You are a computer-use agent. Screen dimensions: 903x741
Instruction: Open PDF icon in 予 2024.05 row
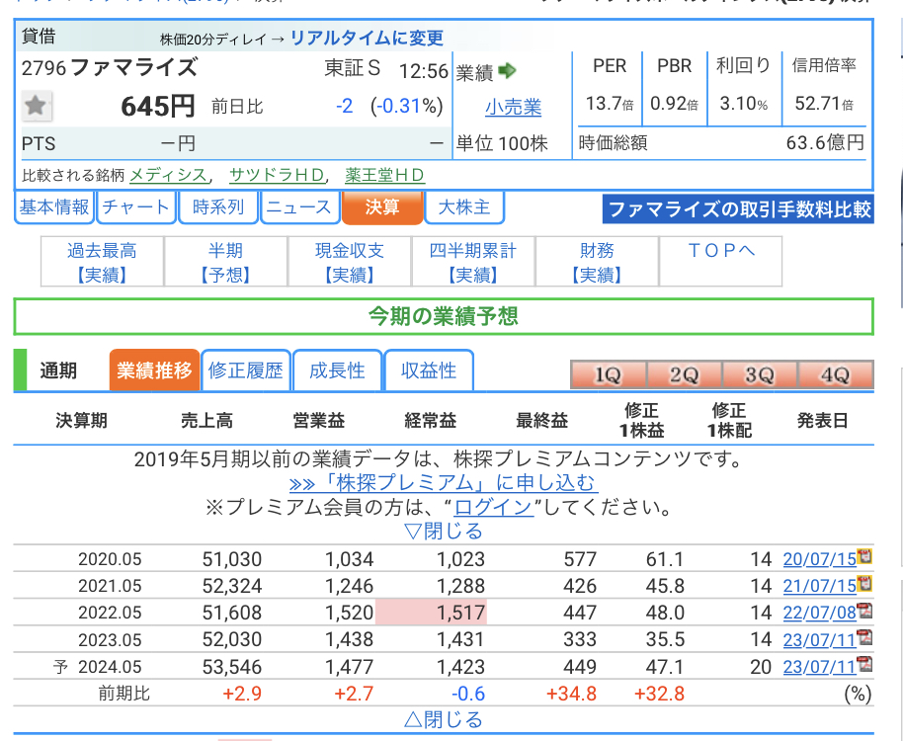(x=864, y=665)
